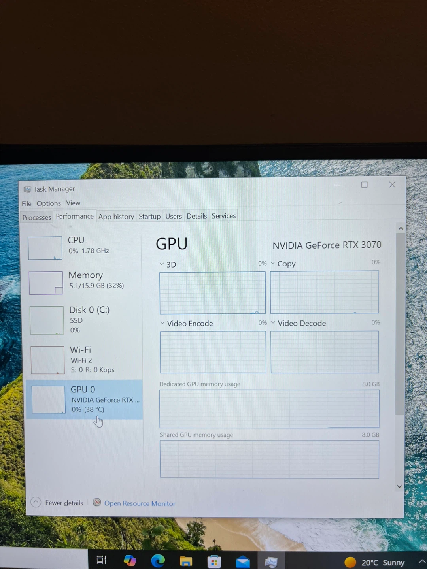The image size is (427, 569).
Task: Open the 3D engine dropdown
Action: pos(162,264)
